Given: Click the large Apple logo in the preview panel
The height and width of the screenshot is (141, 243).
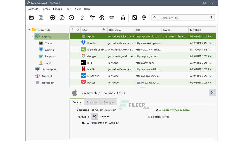Looking at the screenshot, I should pos(75,93).
